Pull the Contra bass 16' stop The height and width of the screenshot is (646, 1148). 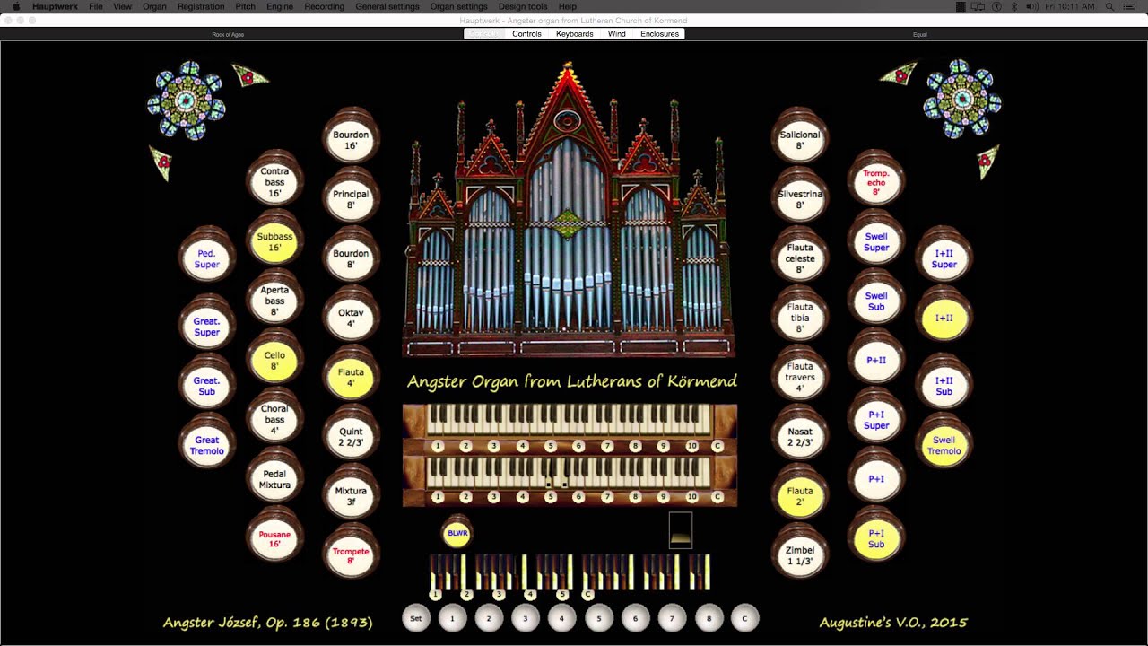(x=274, y=181)
